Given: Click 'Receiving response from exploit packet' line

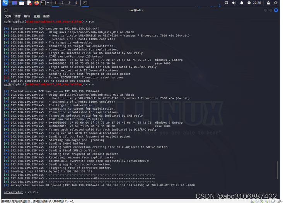Looking at the screenshot, I should click(60, 157).
